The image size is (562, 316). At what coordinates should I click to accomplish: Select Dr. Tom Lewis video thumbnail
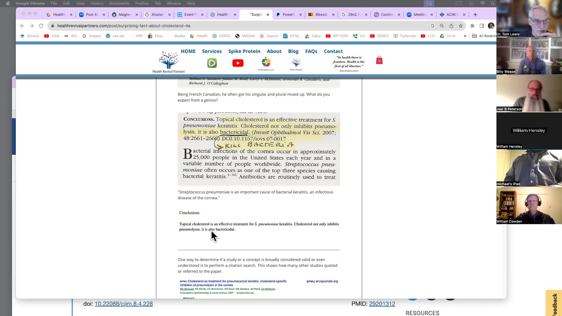(529, 19)
